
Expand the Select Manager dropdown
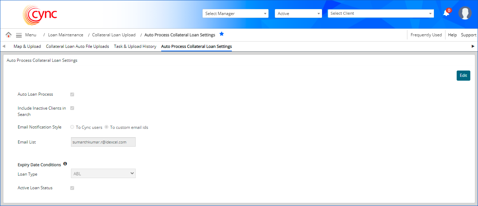tap(235, 14)
